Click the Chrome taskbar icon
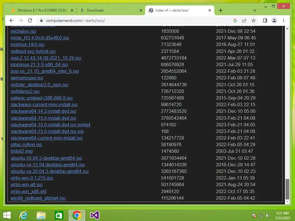Image resolution: width=295 pixels, height=221 pixels. pyautogui.click(x=77, y=215)
